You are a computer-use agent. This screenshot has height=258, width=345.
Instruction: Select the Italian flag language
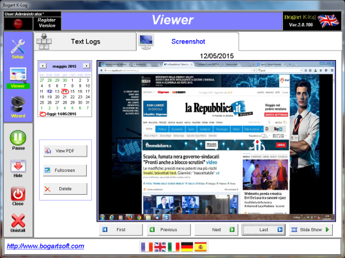[174, 247]
